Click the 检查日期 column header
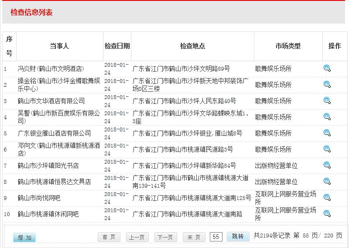Viewport: 349px width, 248px height. coord(117,46)
